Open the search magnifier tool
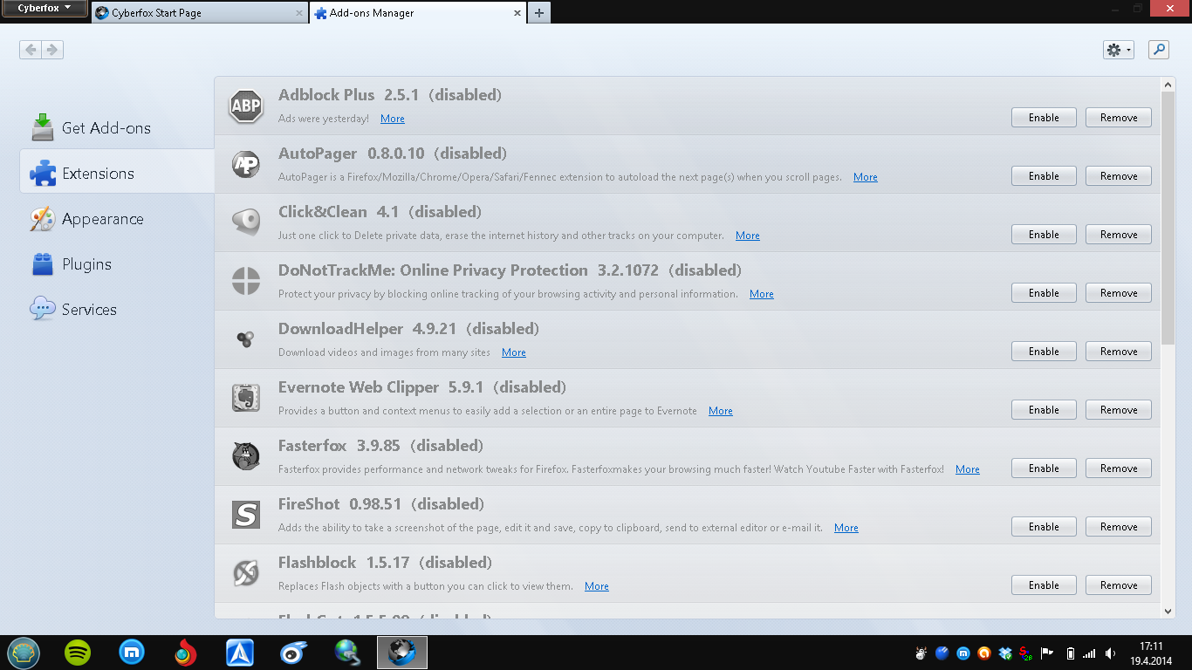This screenshot has height=670, width=1192. click(x=1158, y=50)
